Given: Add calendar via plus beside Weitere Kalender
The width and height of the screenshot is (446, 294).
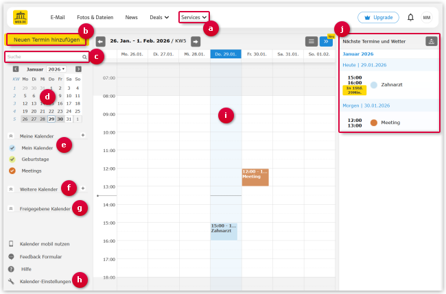Looking at the screenshot, I should [83, 188].
